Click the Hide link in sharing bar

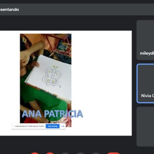tap(63, 126)
